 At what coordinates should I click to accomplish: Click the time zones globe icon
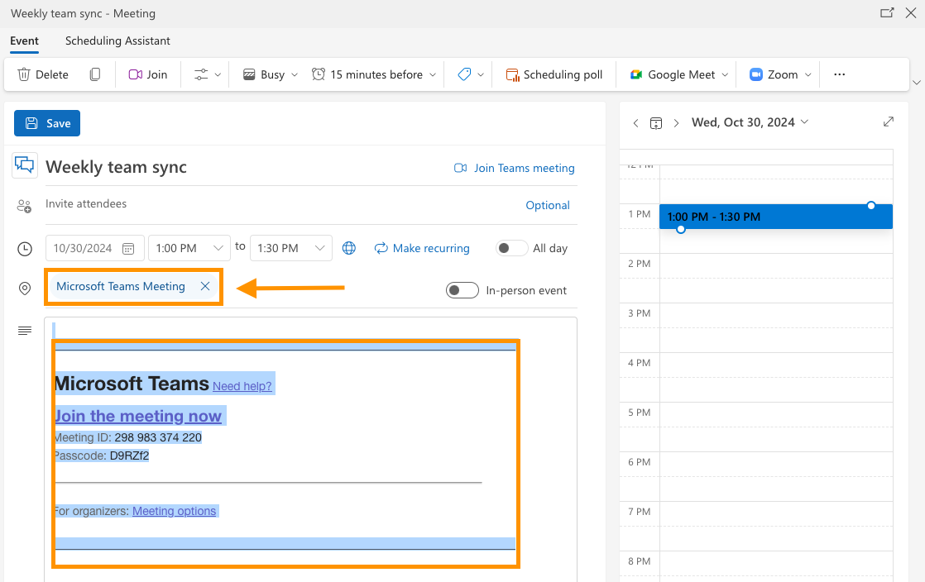click(349, 248)
